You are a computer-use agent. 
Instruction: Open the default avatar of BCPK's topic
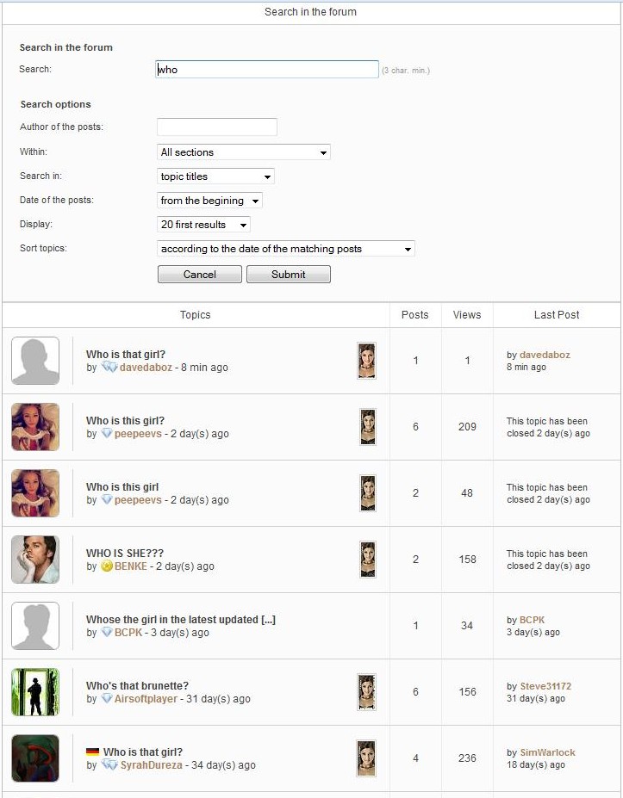35,626
